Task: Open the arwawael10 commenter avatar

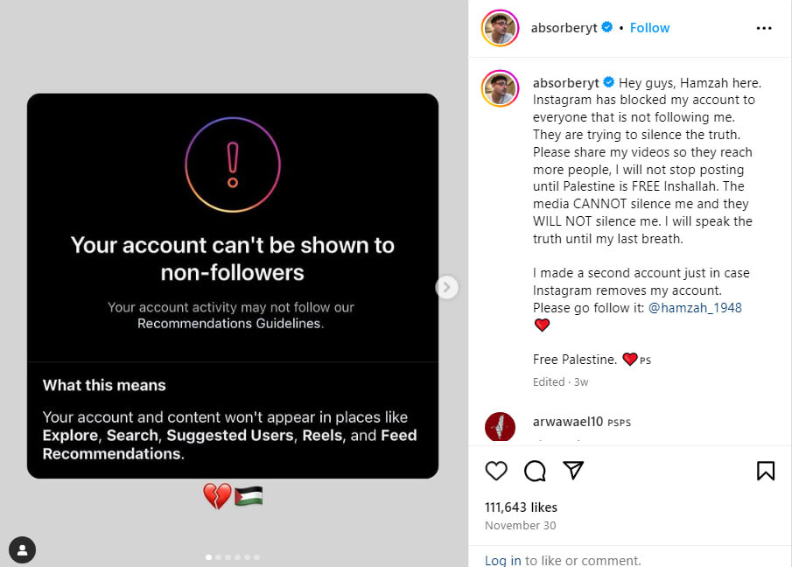Action: click(x=500, y=426)
